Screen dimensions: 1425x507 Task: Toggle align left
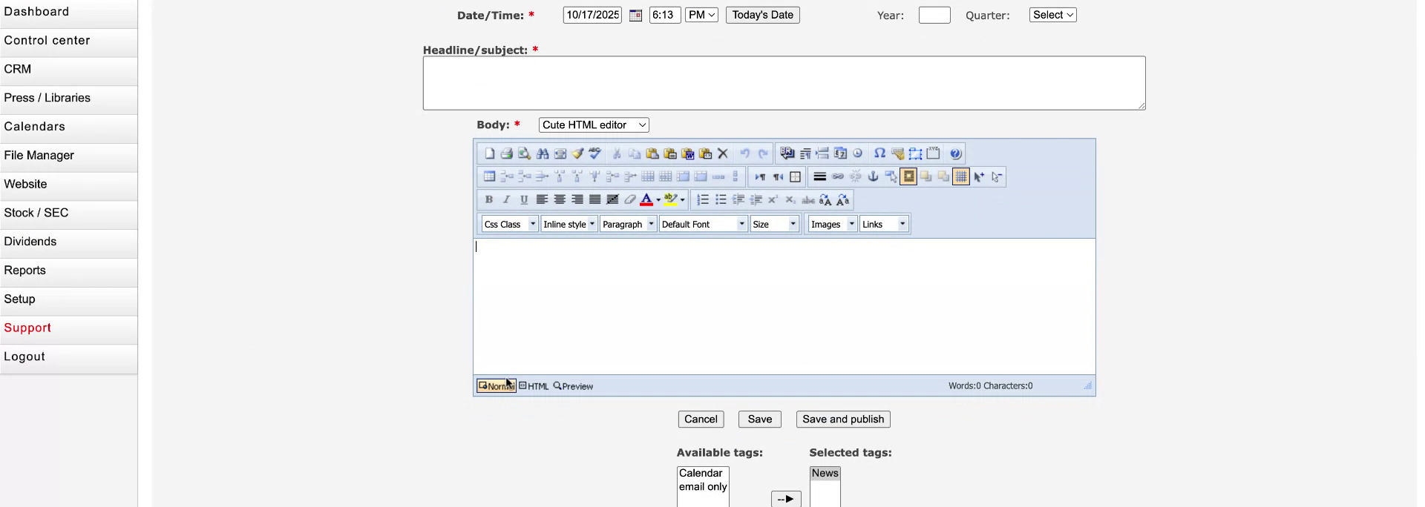(542, 199)
